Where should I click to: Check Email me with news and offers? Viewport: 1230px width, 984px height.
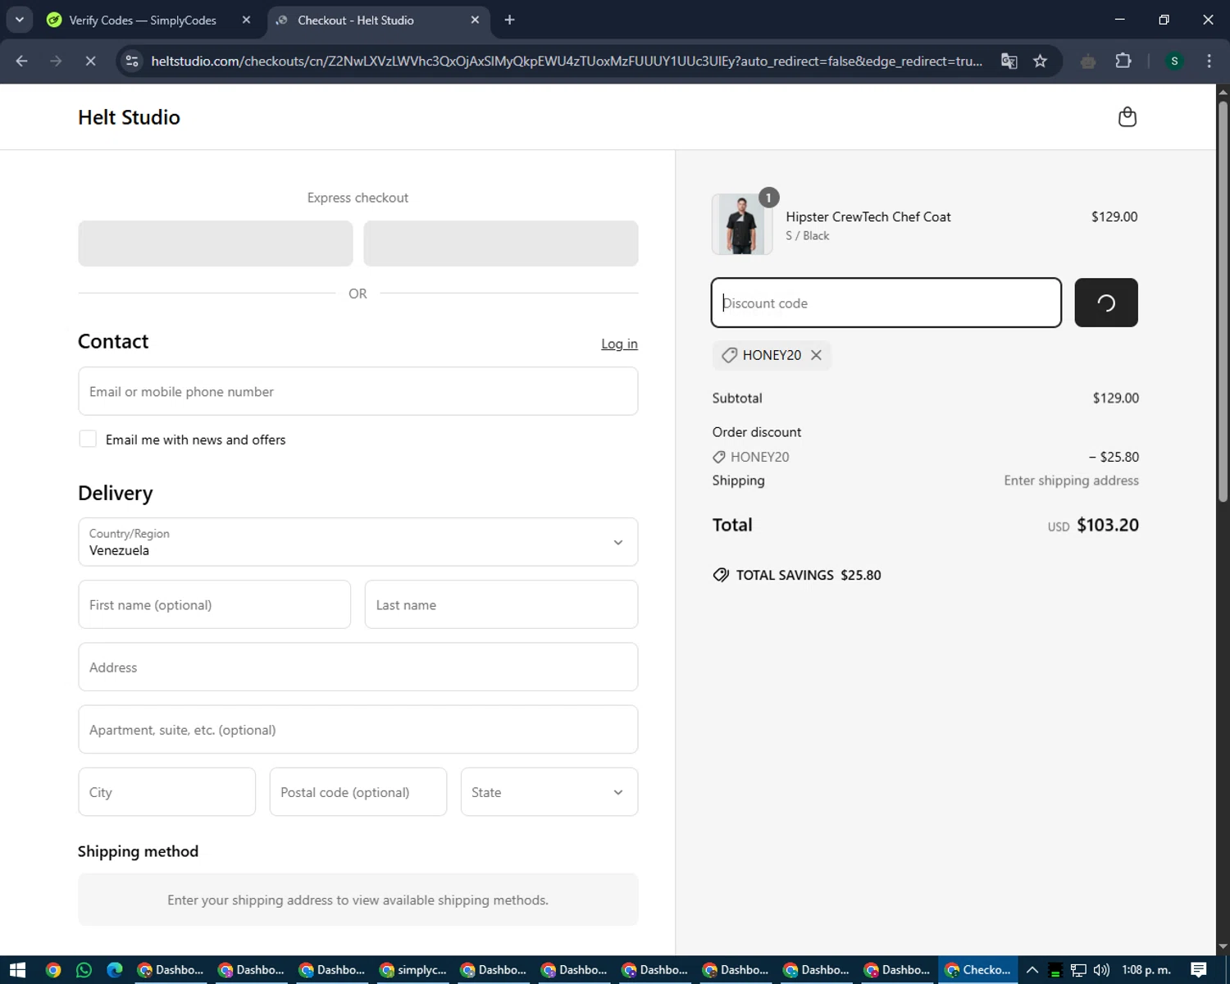tap(88, 439)
